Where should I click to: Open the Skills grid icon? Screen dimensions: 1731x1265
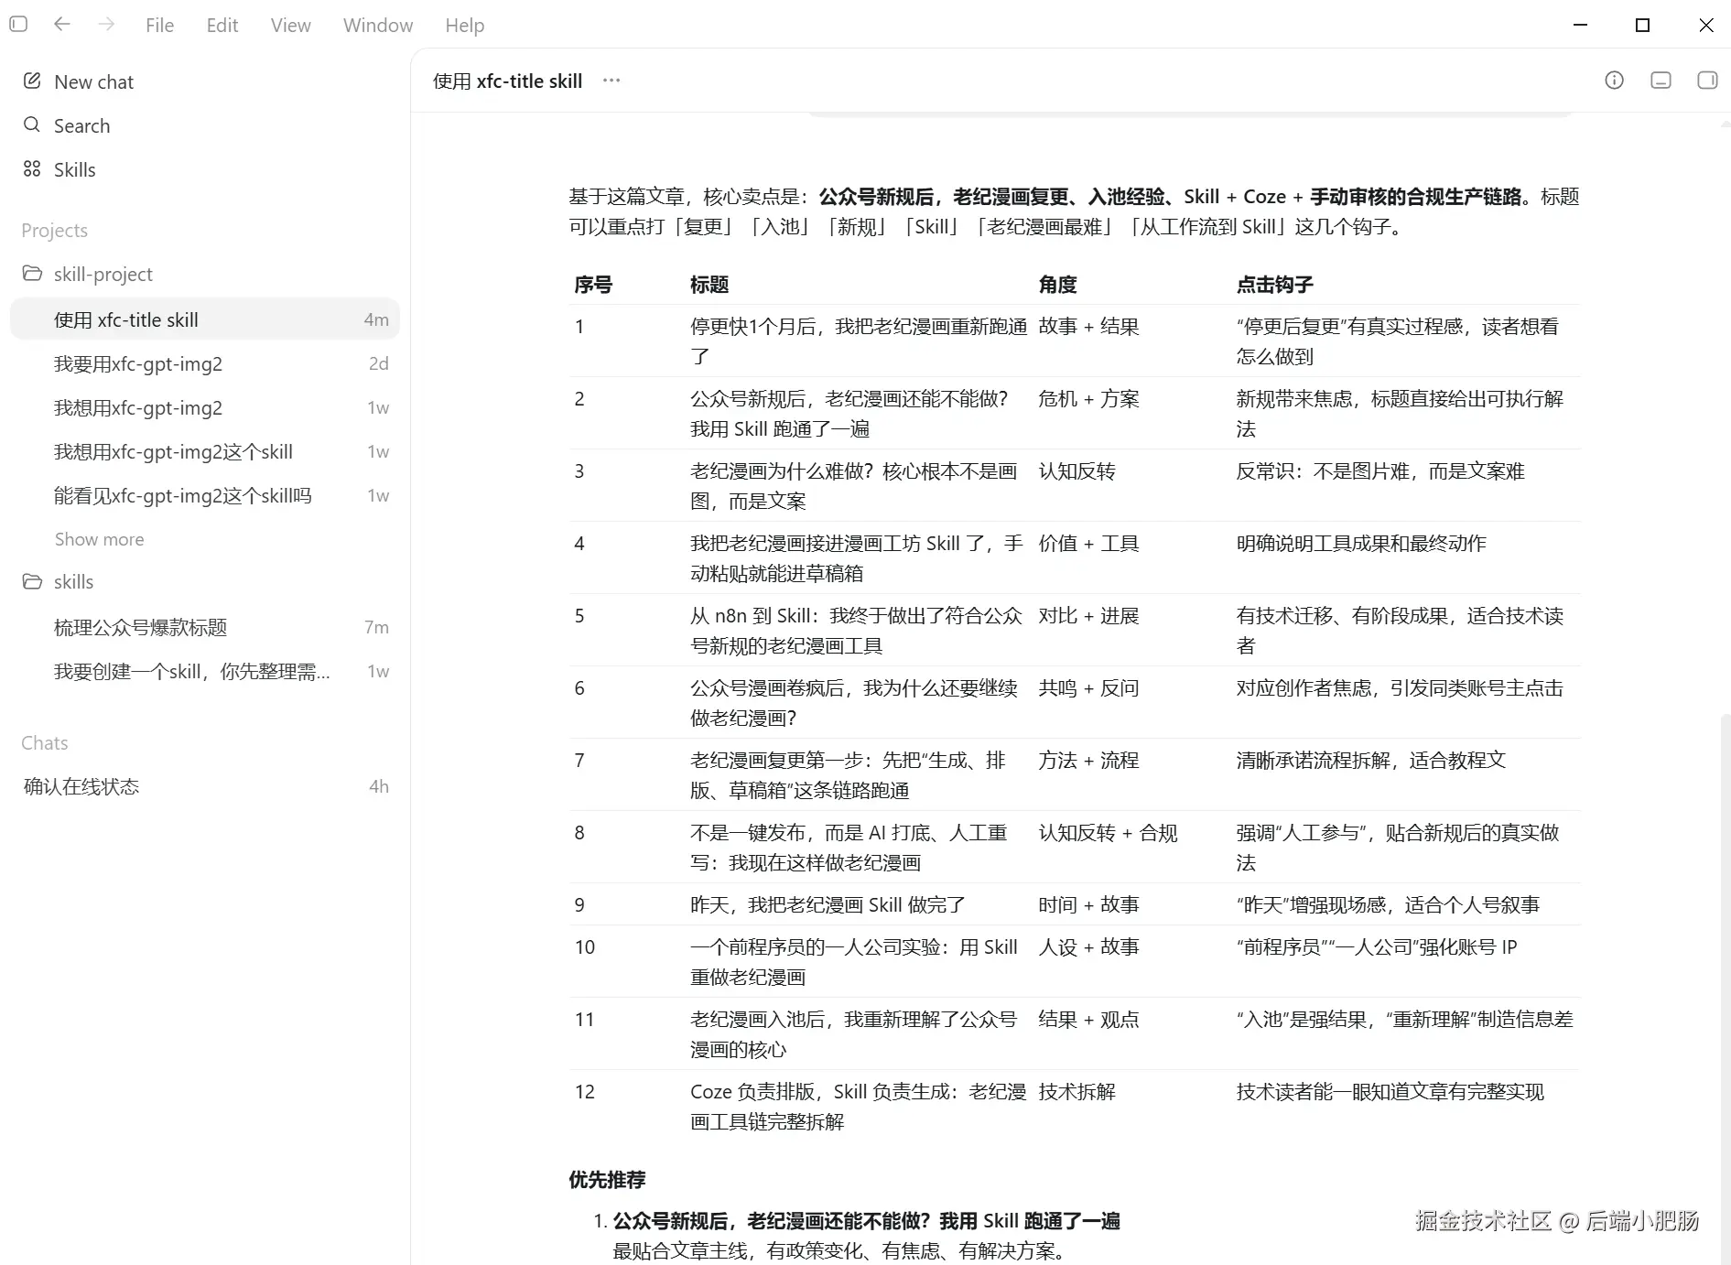(x=32, y=169)
